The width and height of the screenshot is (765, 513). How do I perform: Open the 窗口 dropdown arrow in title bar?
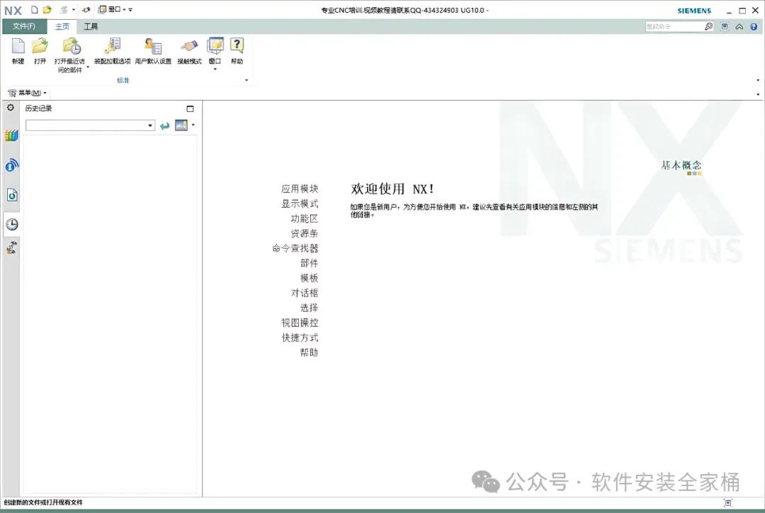[x=125, y=10]
